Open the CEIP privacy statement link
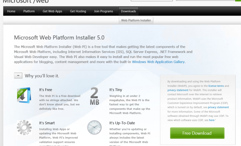Viewport: 241px width, 146px height. tap(218, 107)
